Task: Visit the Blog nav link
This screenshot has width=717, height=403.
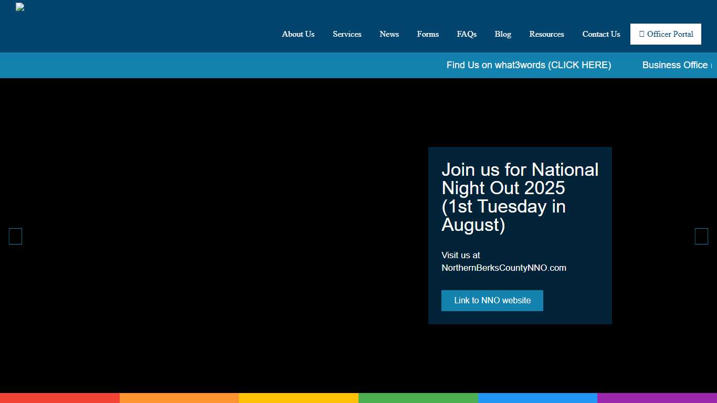Action: click(502, 34)
